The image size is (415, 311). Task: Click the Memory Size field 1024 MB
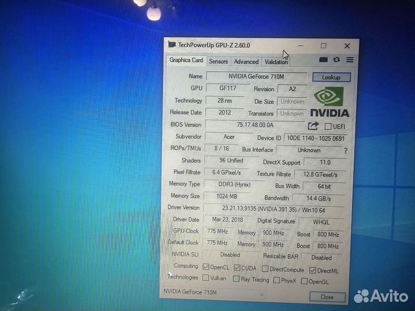coord(227,196)
